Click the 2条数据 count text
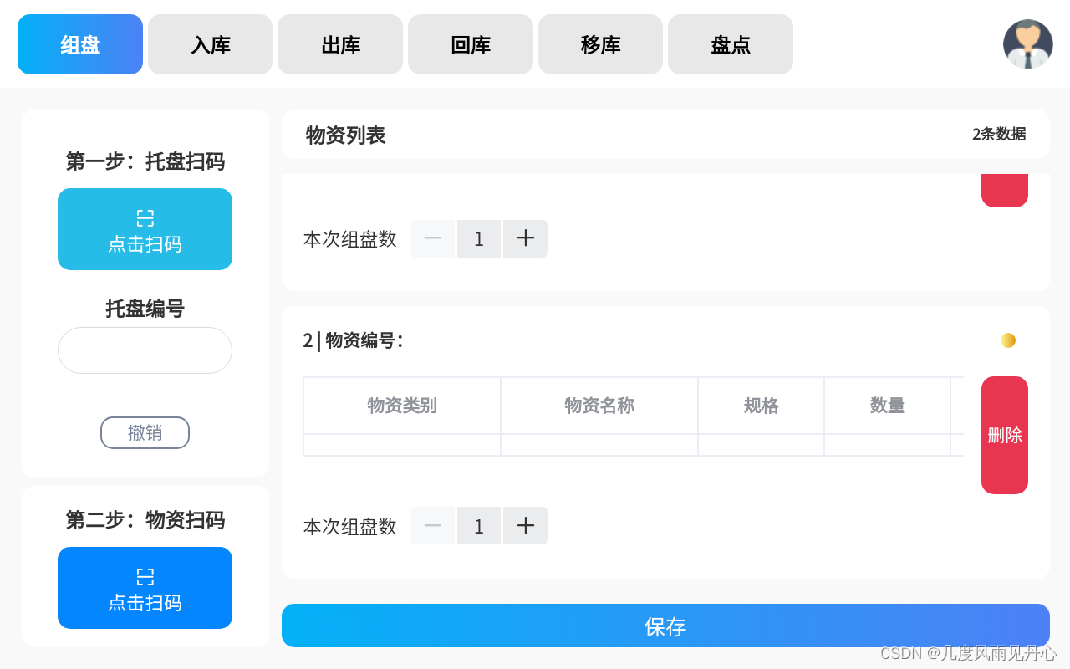The height and width of the screenshot is (669, 1070). 999,134
